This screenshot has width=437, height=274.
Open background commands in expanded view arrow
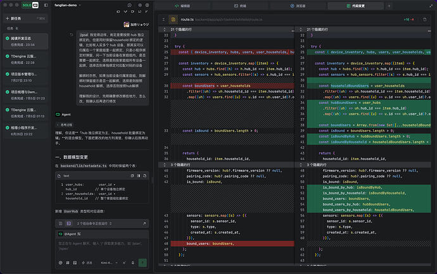point(144,223)
